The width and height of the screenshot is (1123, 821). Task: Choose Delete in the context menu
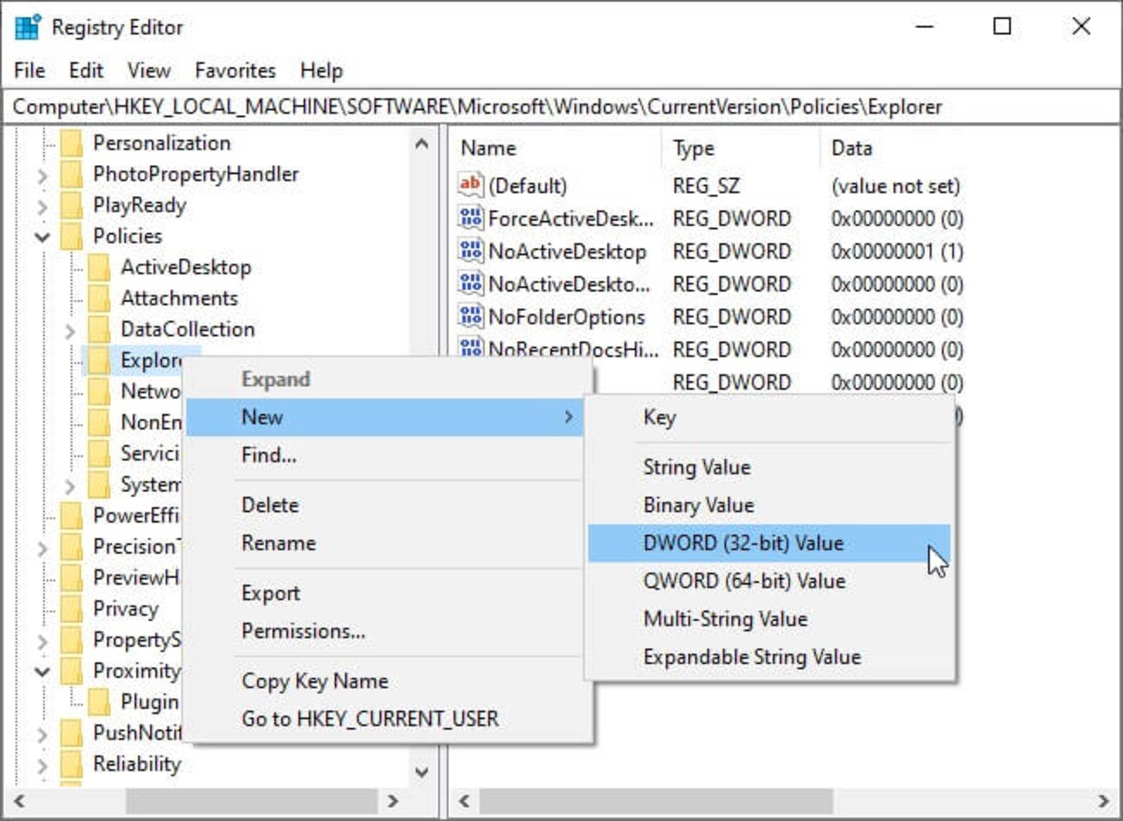385,505
